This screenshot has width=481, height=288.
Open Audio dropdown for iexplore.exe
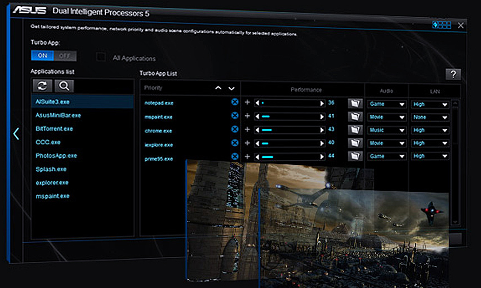tap(387, 143)
